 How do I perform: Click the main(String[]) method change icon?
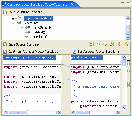[x=28, y=27]
